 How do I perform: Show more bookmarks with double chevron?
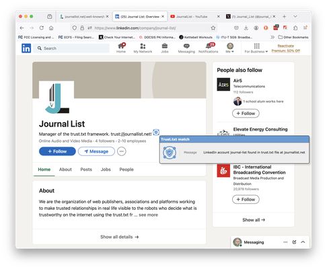pyautogui.click(x=272, y=37)
